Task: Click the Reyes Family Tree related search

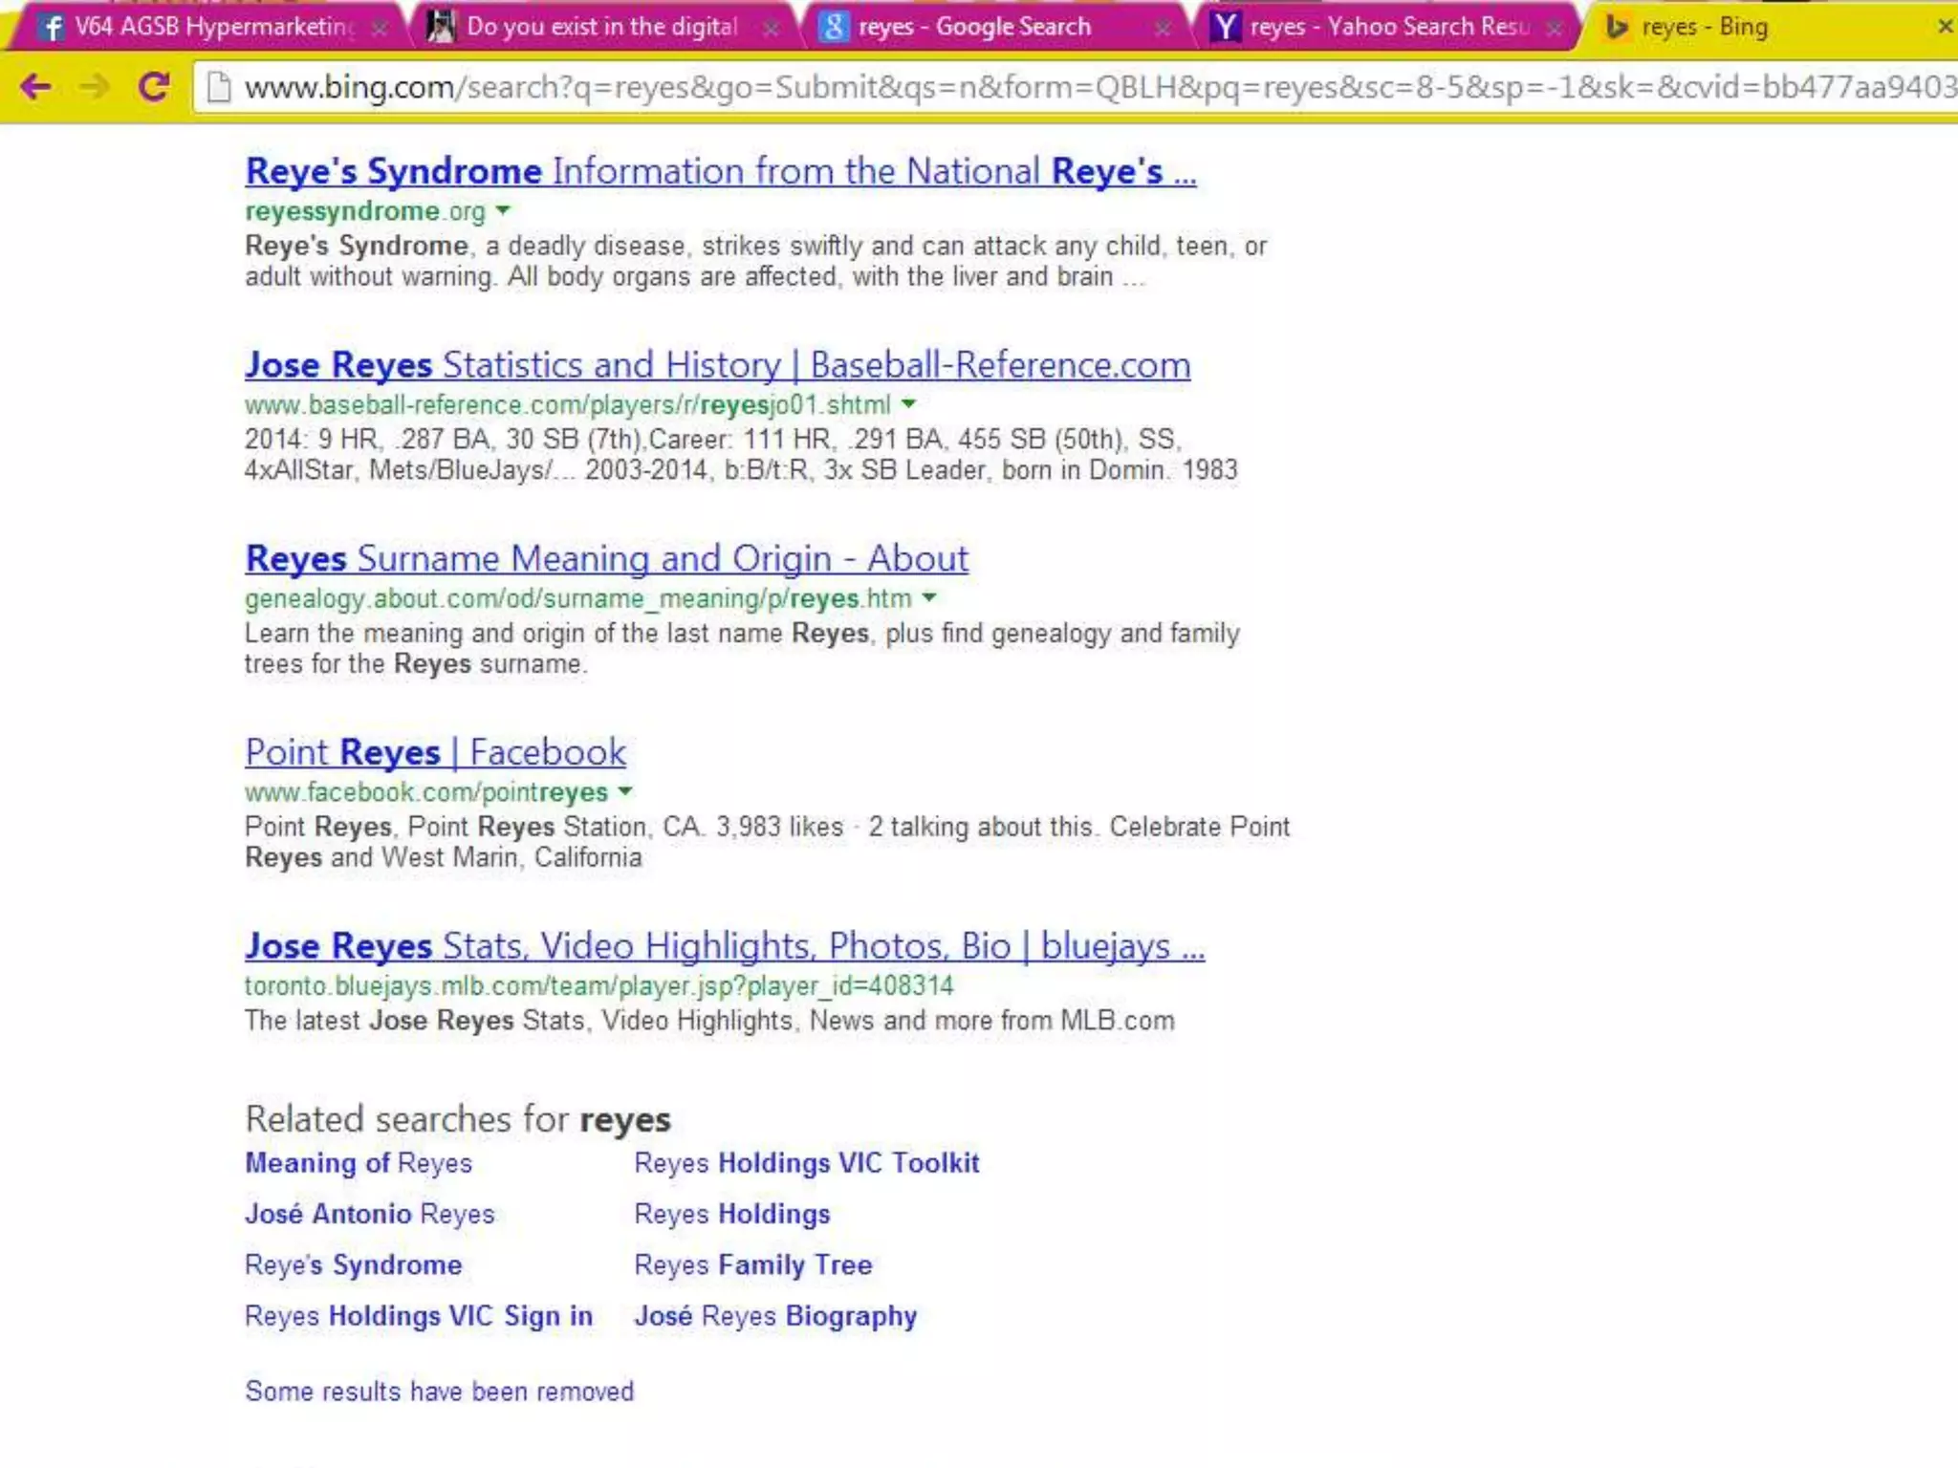Action: click(x=752, y=1264)
